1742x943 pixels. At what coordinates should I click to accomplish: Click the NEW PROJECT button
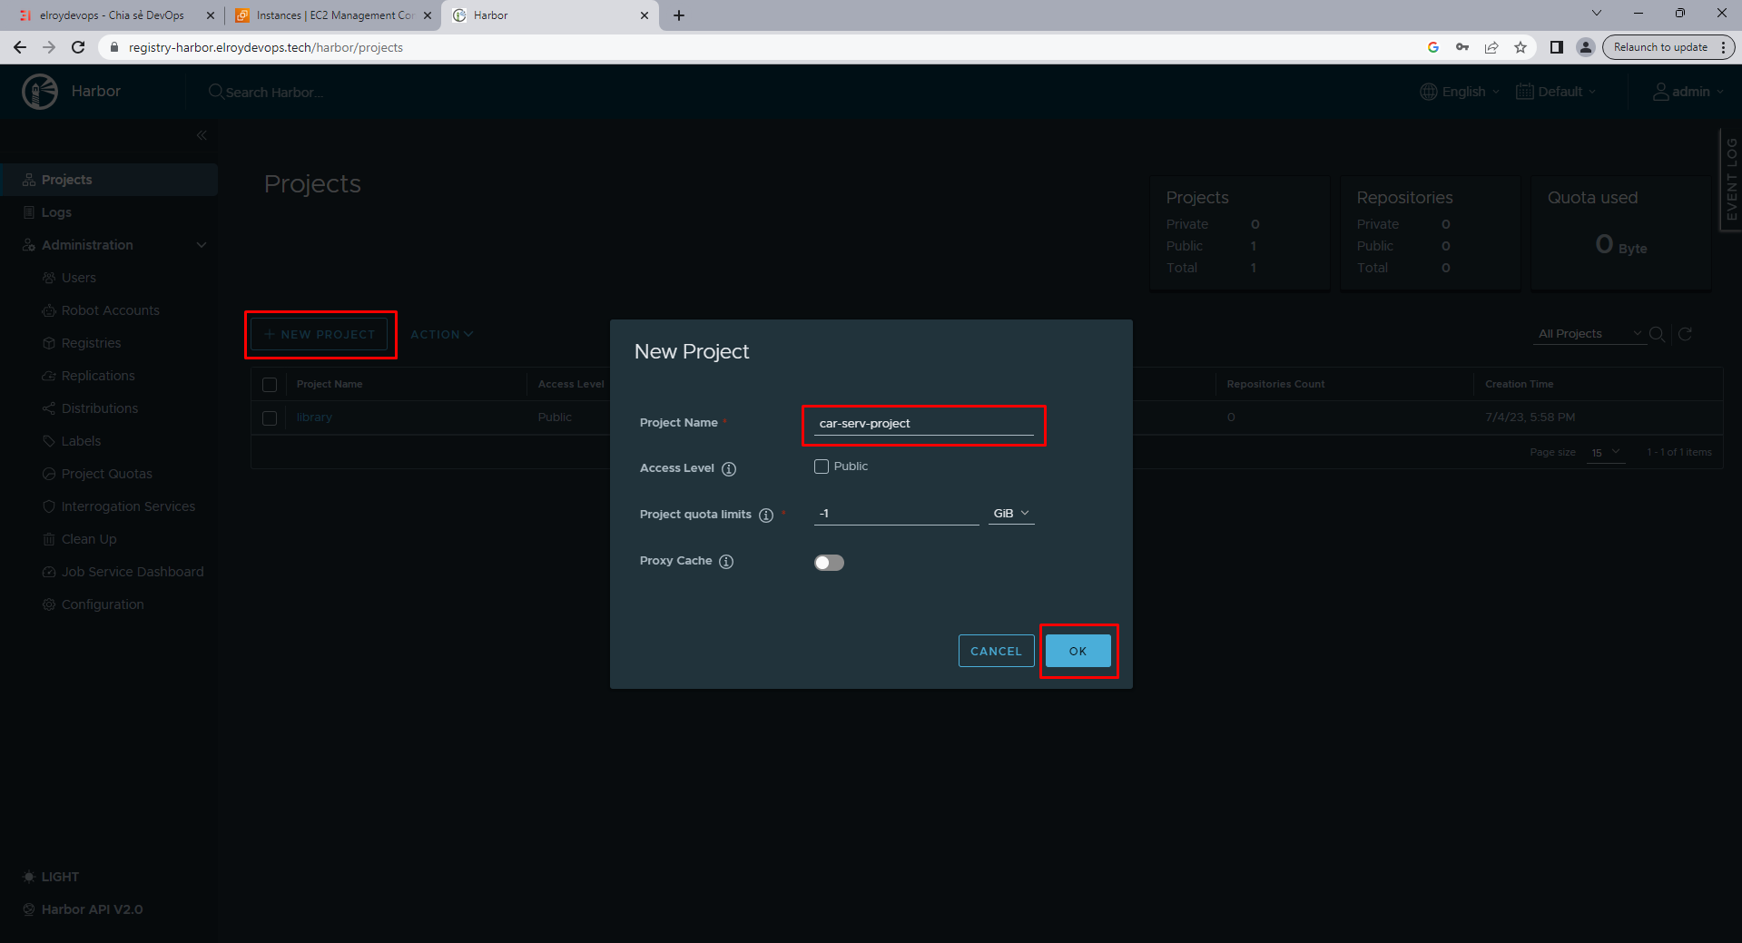320,334
